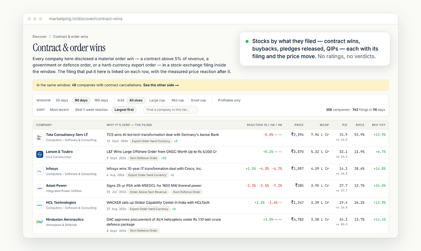
Task: Open Tata Consultancy Serv LT company name
Action: point(67,135)
